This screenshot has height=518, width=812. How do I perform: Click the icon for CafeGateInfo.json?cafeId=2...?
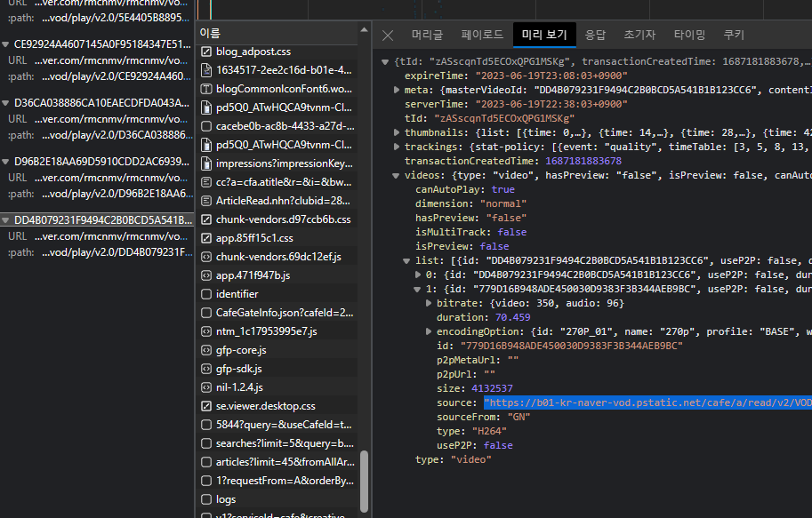(x=206, y=313)
